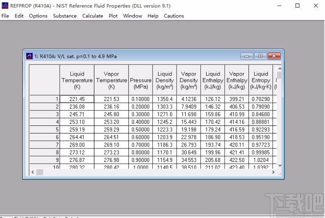Open the Substance menu
Viewport: 325px width, 218px height.
(65, 16)
